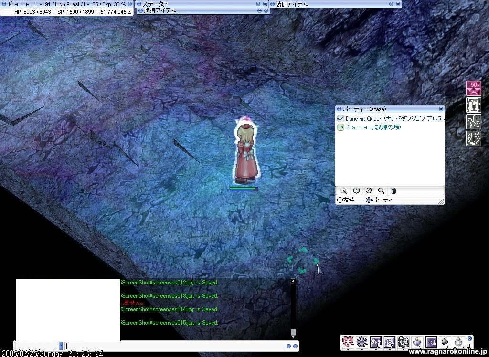The image size is (489, 357).
Task: Use the blue potion bottle item count 3
Action: click(x=417, y=342)
